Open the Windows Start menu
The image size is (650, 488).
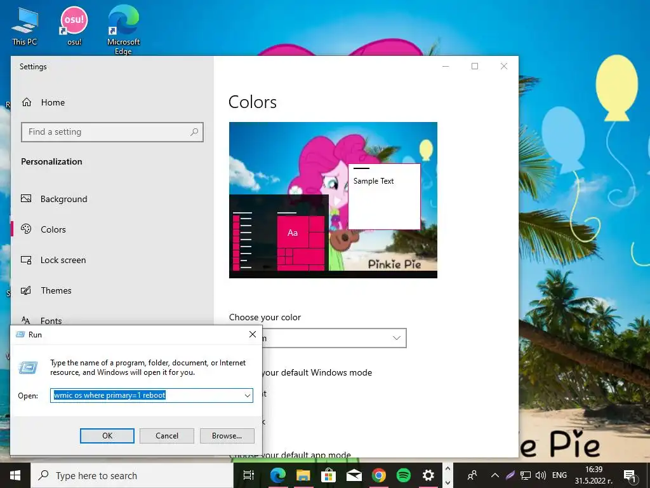click(15, 475)
